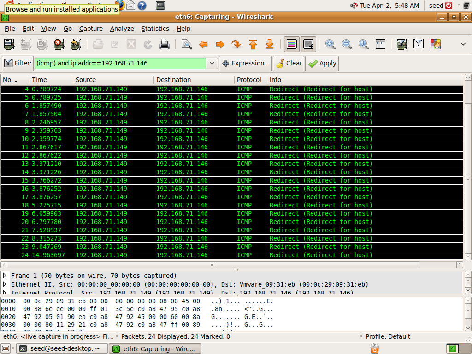This screenshot has height=354, width=472.
Task: Click the Filter funnel icon button
Action: (x=18, y=63)
